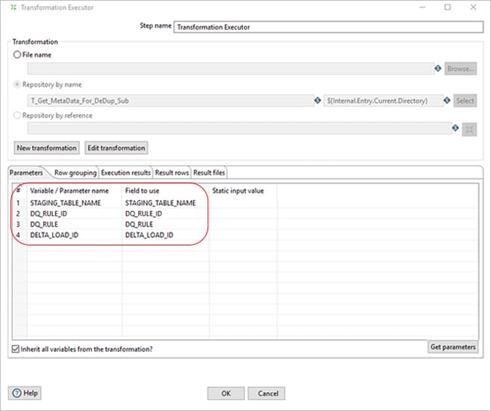Select the Repository by reference radio button
Screen dimensions: 491x411
coord(17,116)
